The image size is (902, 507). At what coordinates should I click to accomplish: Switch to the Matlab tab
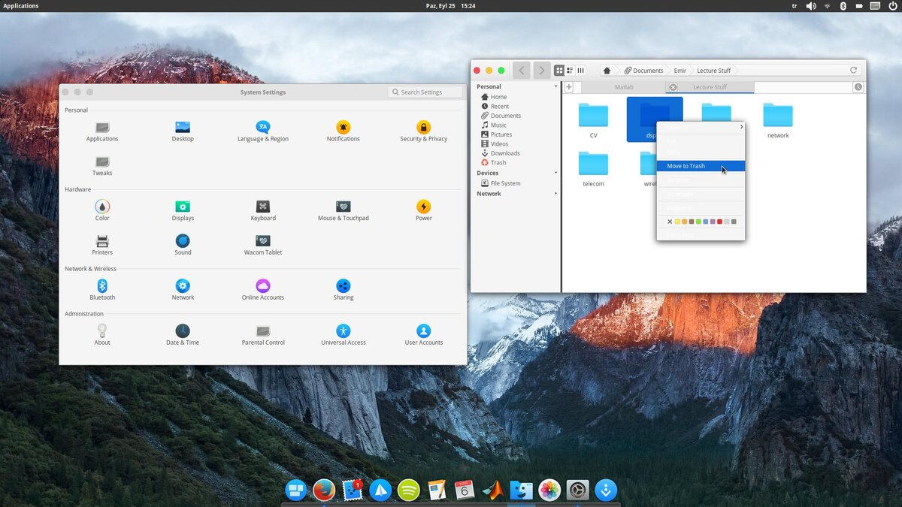(x=623, y=87)
